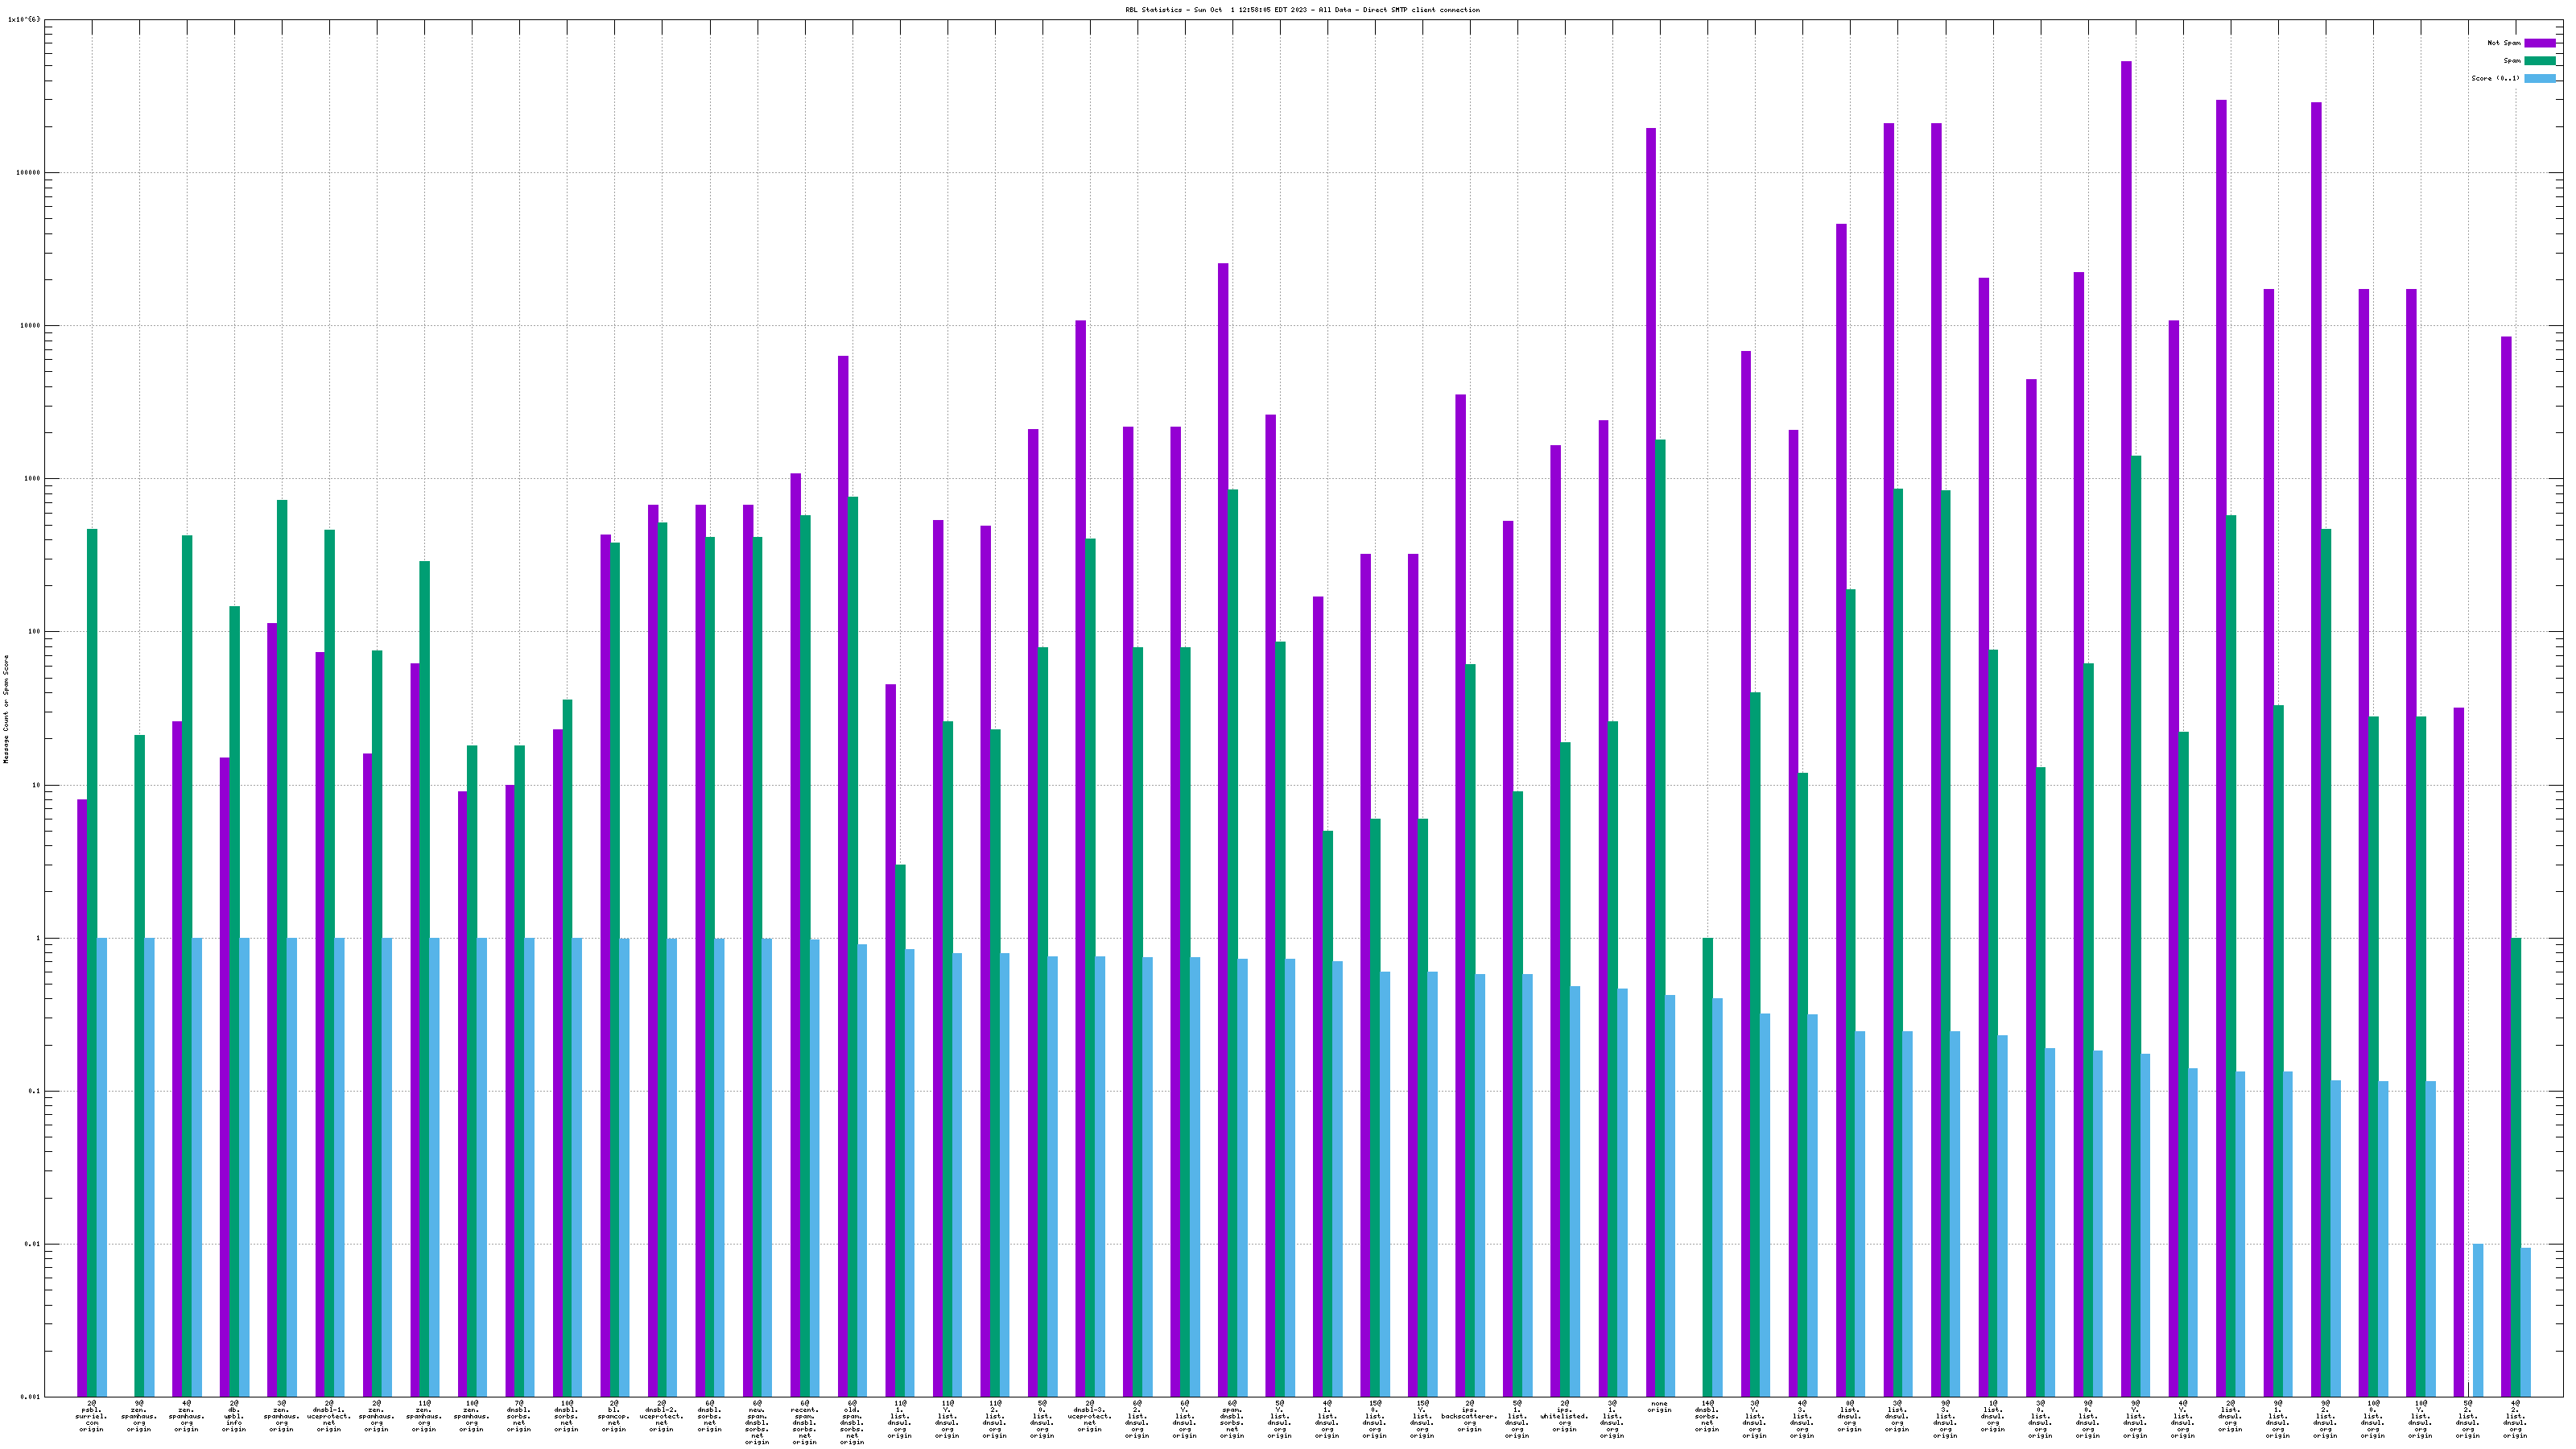Click the 0.01 y-axis tick label
The height and width of the screenshot is (1449, 2576).
[x=31, y=1245]
